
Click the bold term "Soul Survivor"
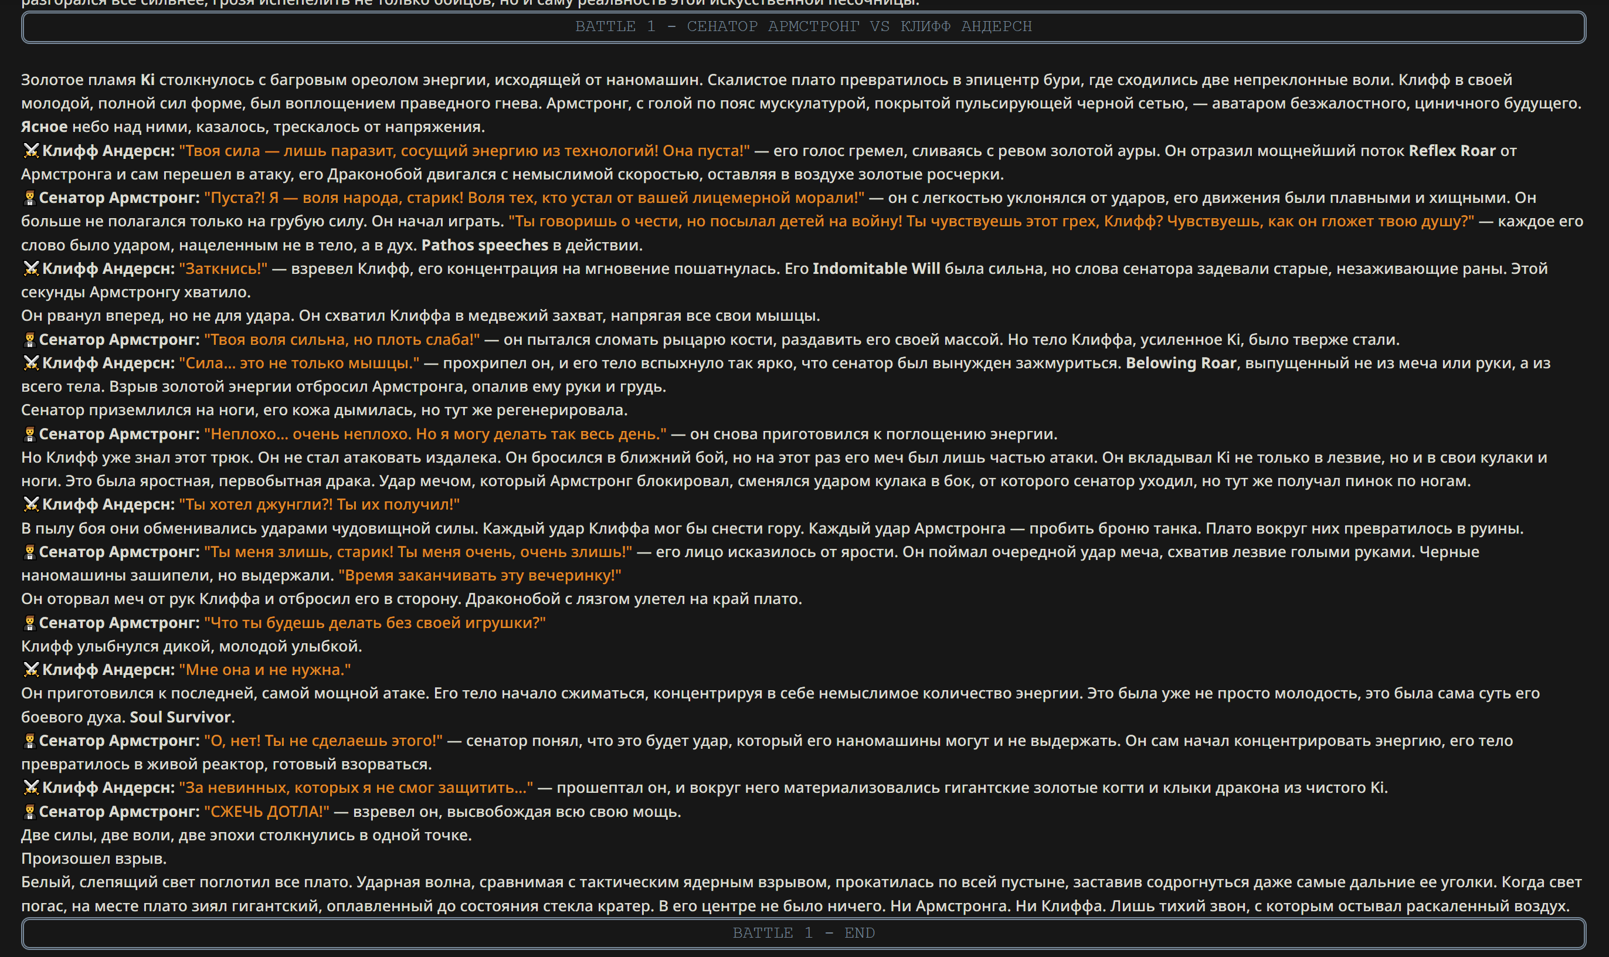click(x=180, y=717)
